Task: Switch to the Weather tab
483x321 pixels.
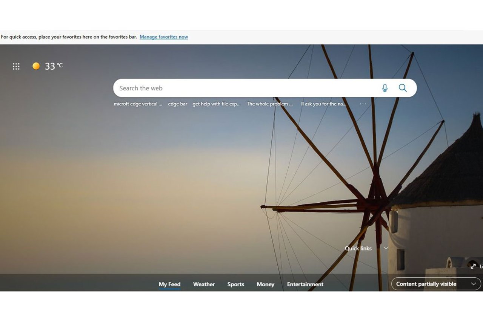Action: pyautogui.click(x=204, y=284)
